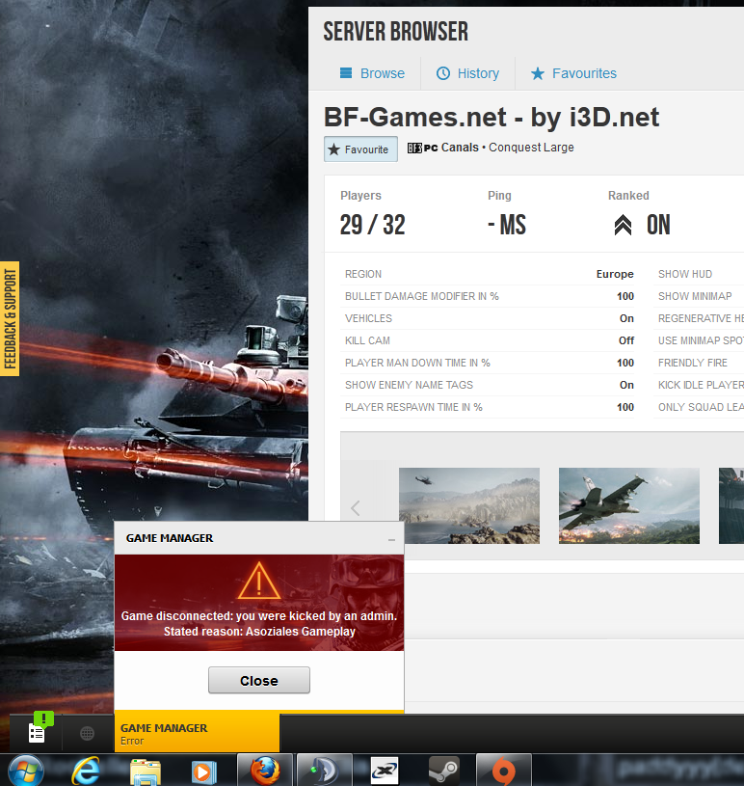This screenshot has height=786, width=744.
Task: Click the Stated reason: Asoziales Gameplay message
Action: [x=259, y=631]
